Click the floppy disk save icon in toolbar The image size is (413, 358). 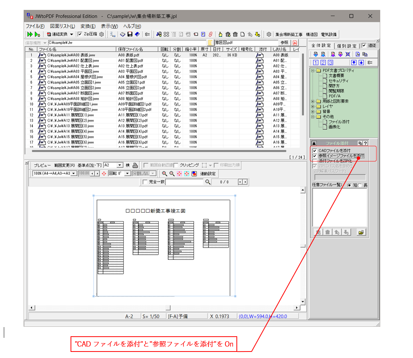tap(130, 34)
